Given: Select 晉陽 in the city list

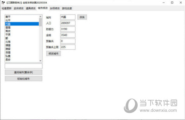Looking at the screenshot, I should 22,27.
